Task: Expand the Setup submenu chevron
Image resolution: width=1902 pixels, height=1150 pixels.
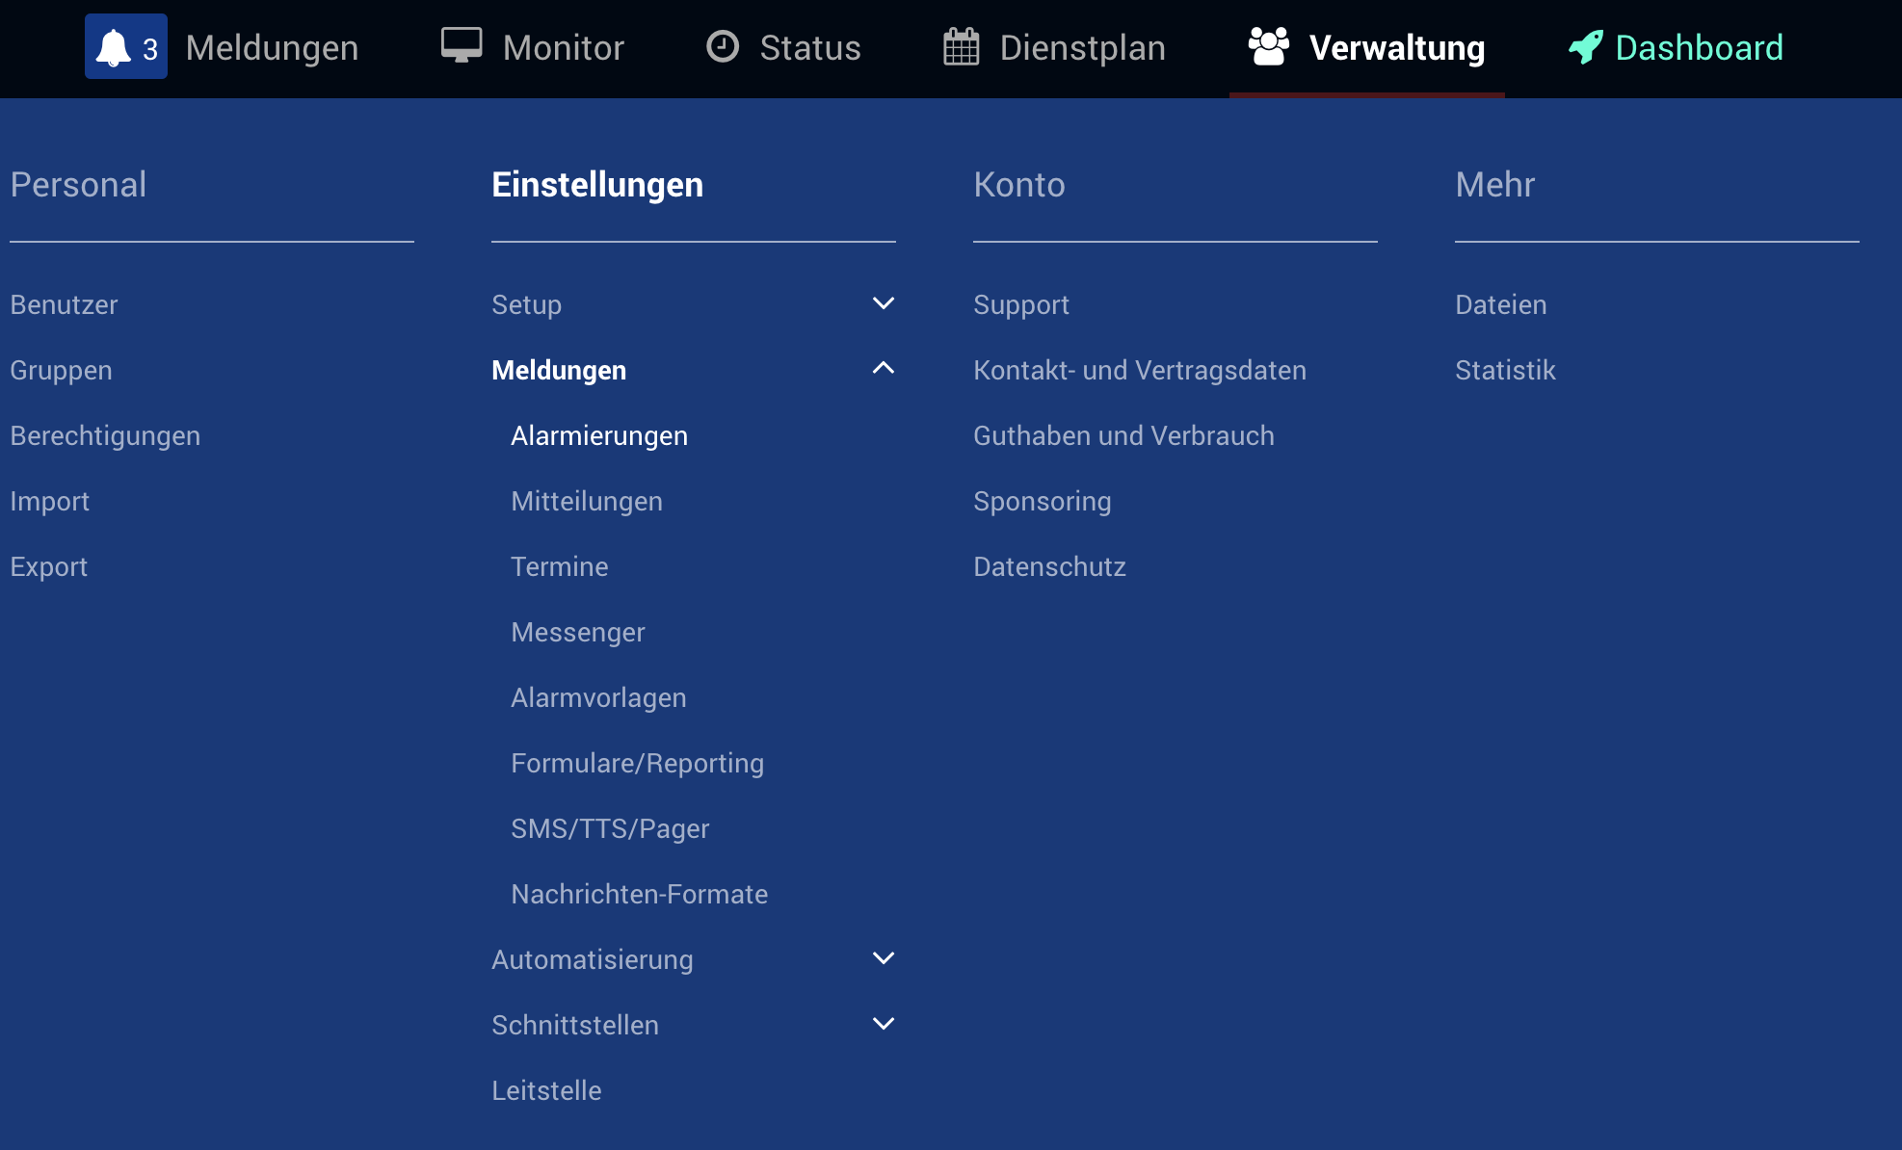Action: coord(883,303)
